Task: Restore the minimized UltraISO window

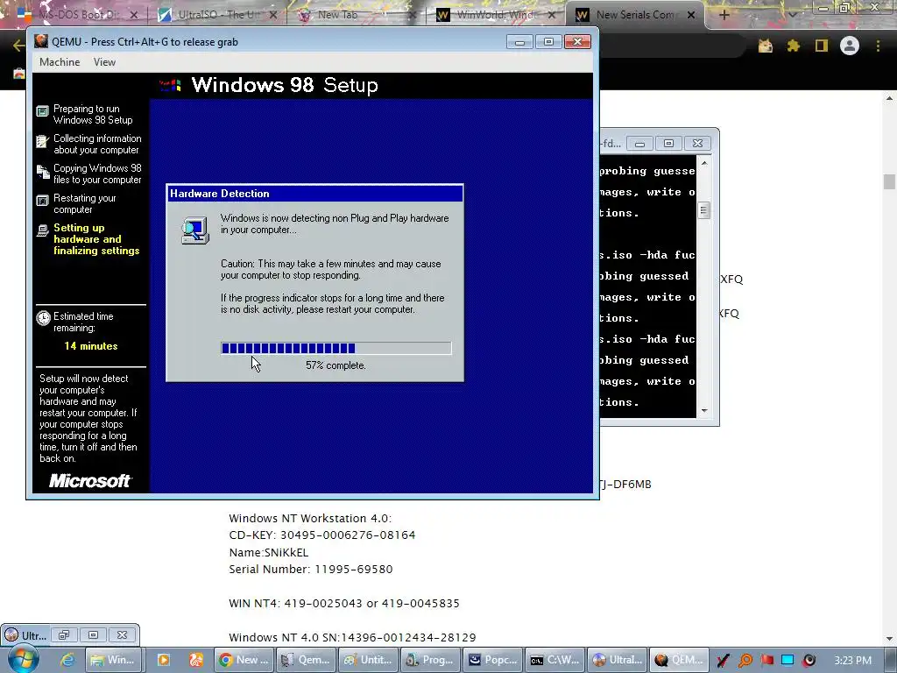Action: tap(63, 635)
